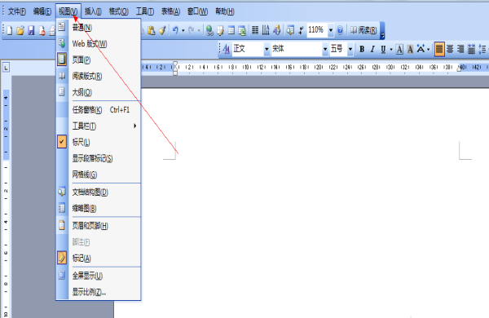Screen dimensions: 489x318
Task: Open the 宋体 font name dropdown
Action: tap(325, 49)
